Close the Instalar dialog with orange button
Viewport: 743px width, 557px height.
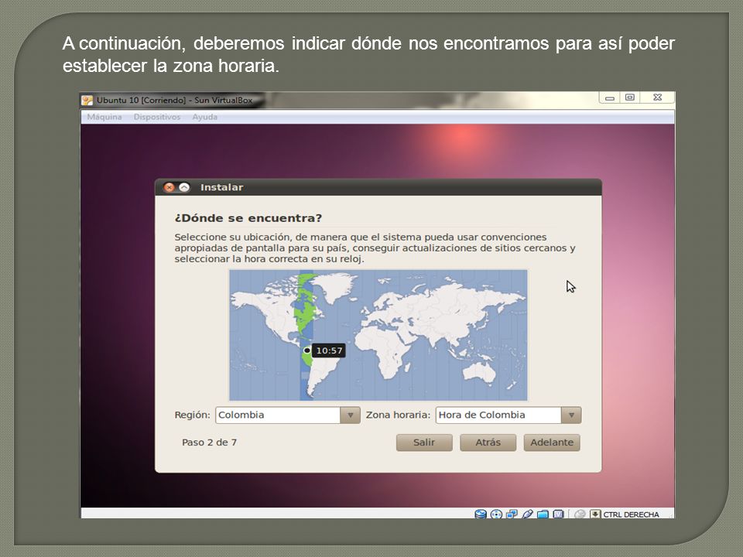pyautogui.click(x=169, y=187)
